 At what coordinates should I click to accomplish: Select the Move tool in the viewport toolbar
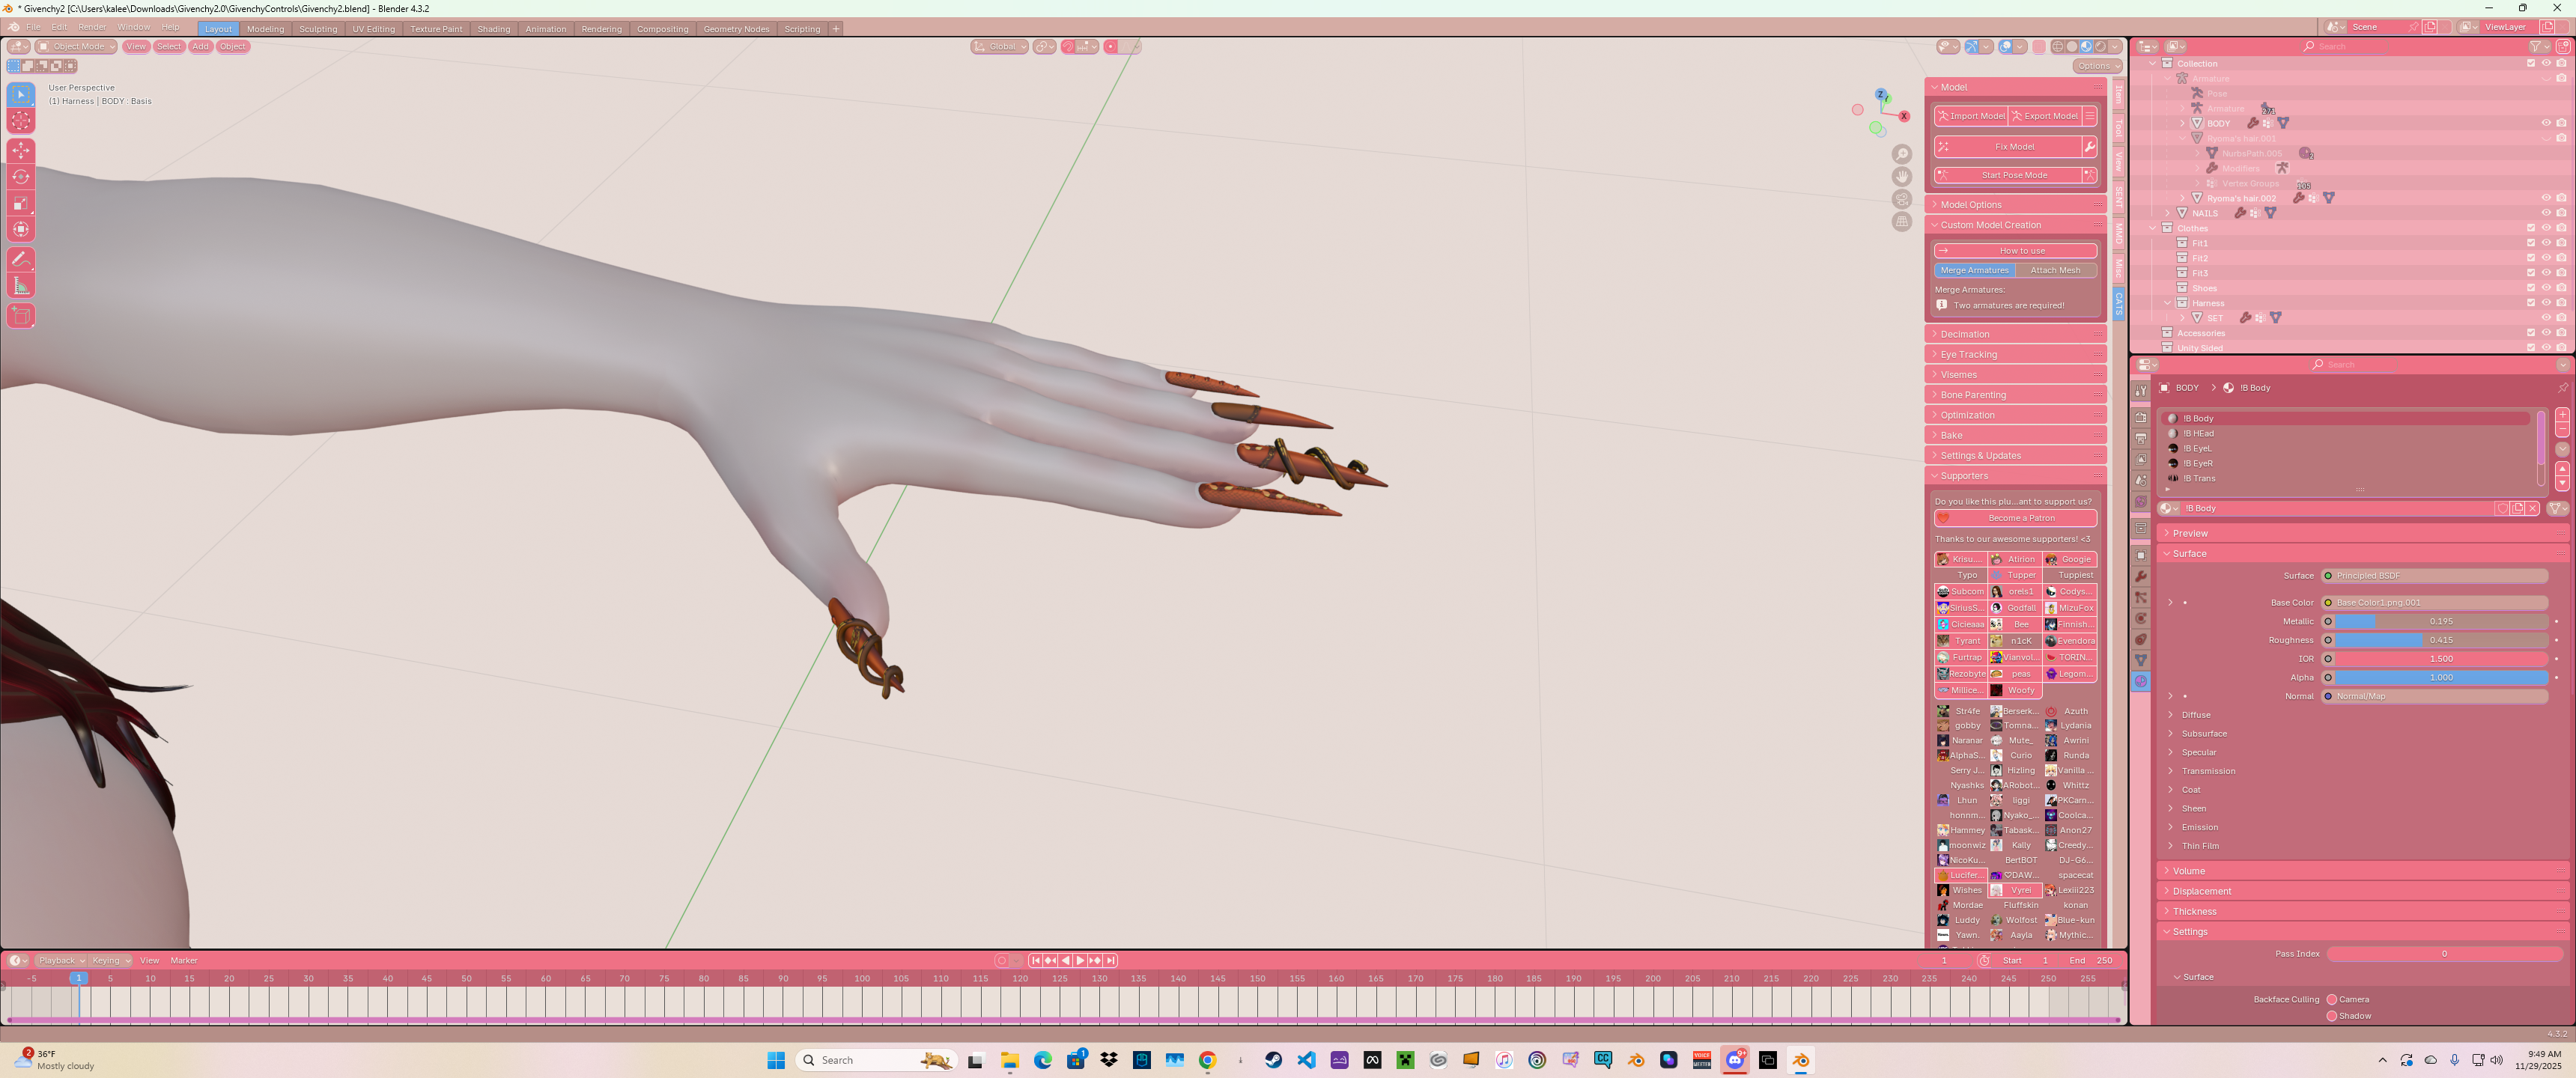pos(21,150)
